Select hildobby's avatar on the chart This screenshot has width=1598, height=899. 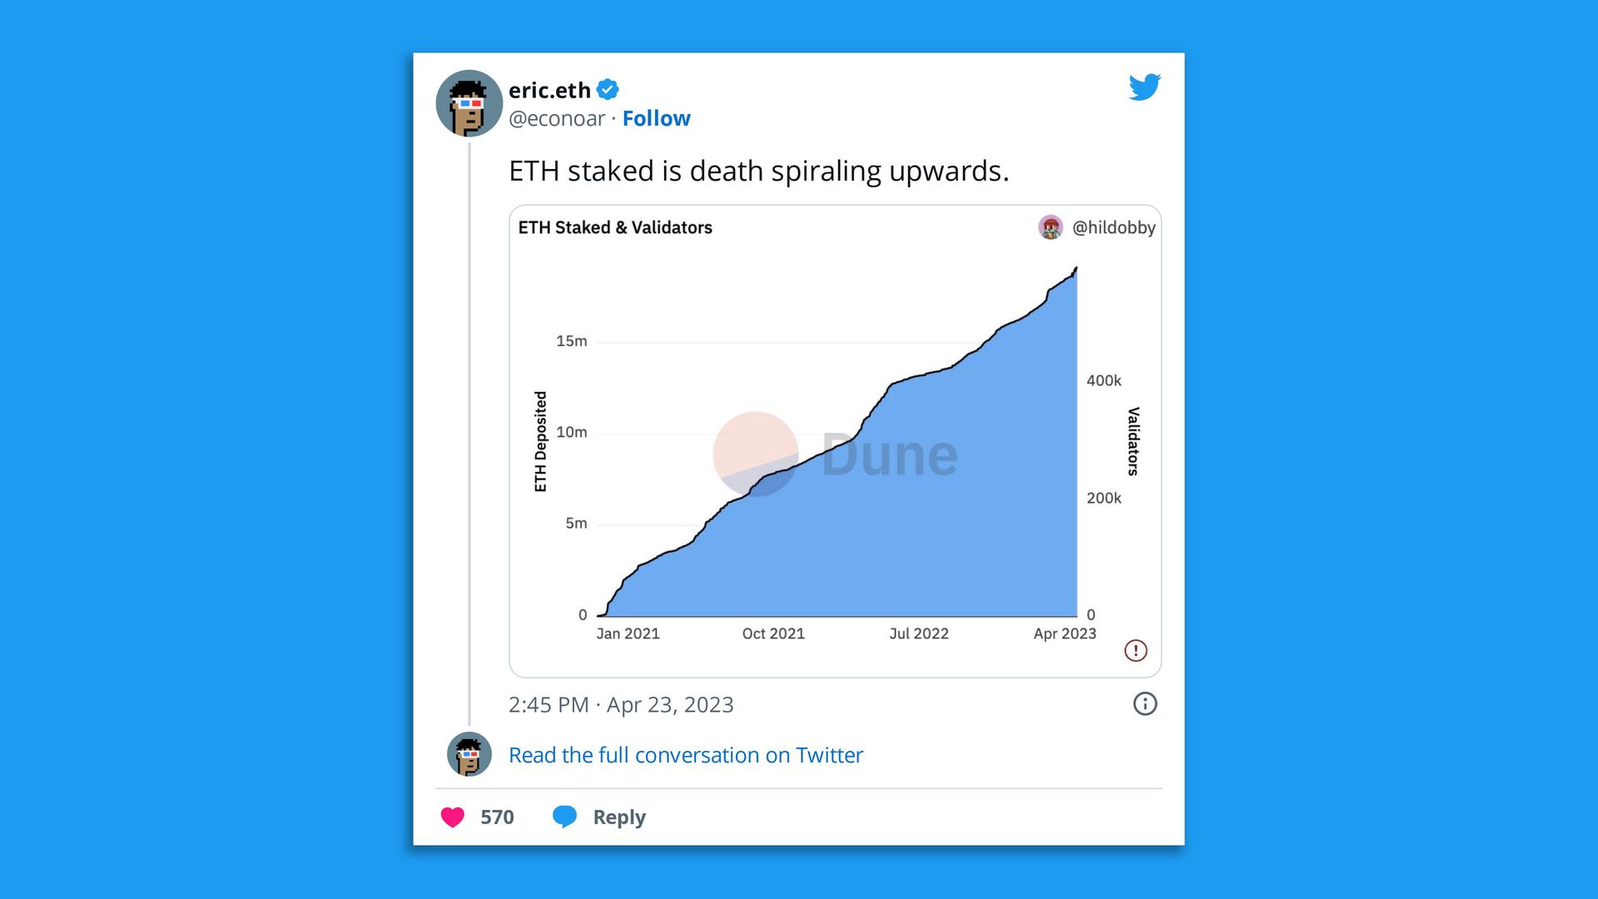tap(1050, 226)
